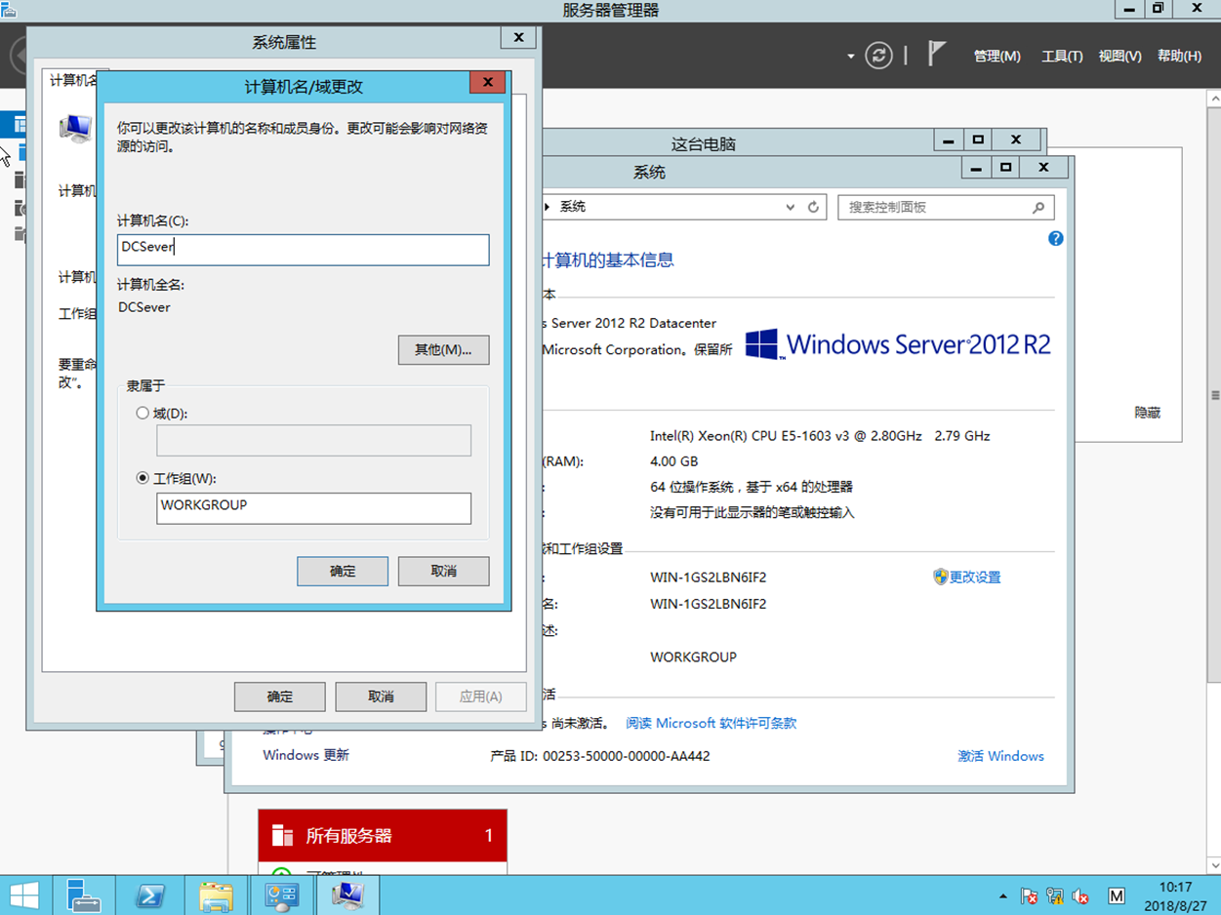Click the 搜索控制面板 search box
The height and width of the screenshot is (915, 1221).
tap(946, 207)
